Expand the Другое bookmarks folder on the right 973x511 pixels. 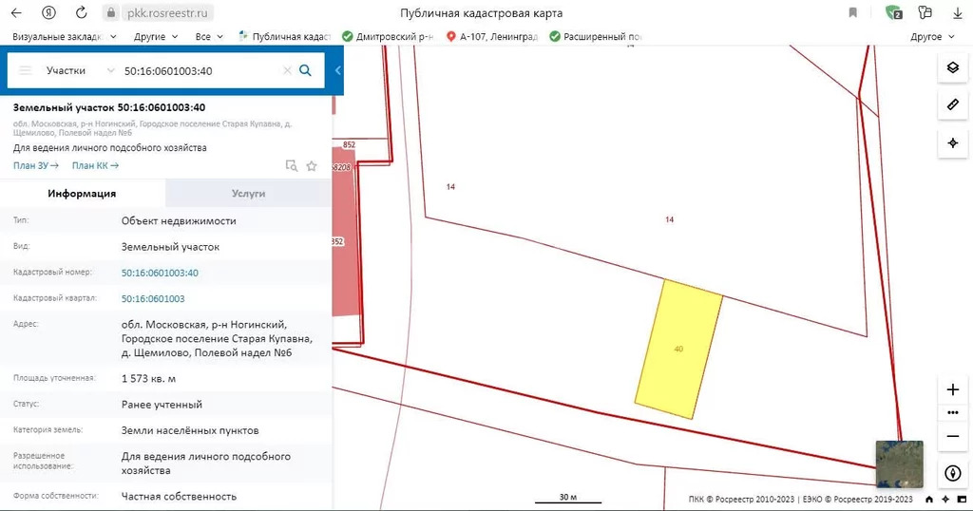931,36
